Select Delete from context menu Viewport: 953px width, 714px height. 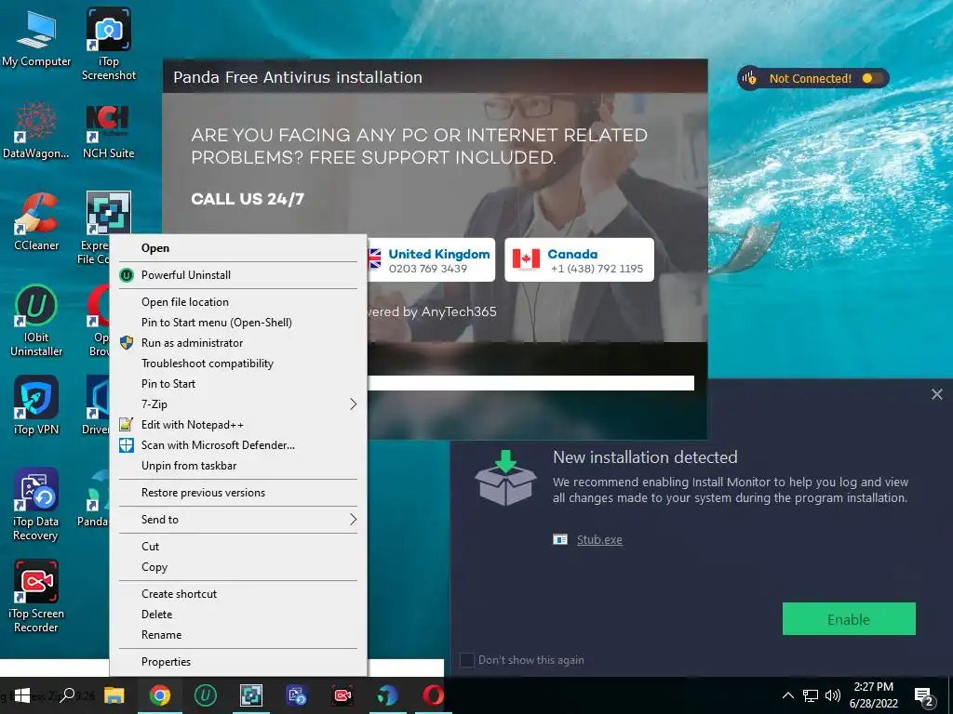[x=237, y=615]
